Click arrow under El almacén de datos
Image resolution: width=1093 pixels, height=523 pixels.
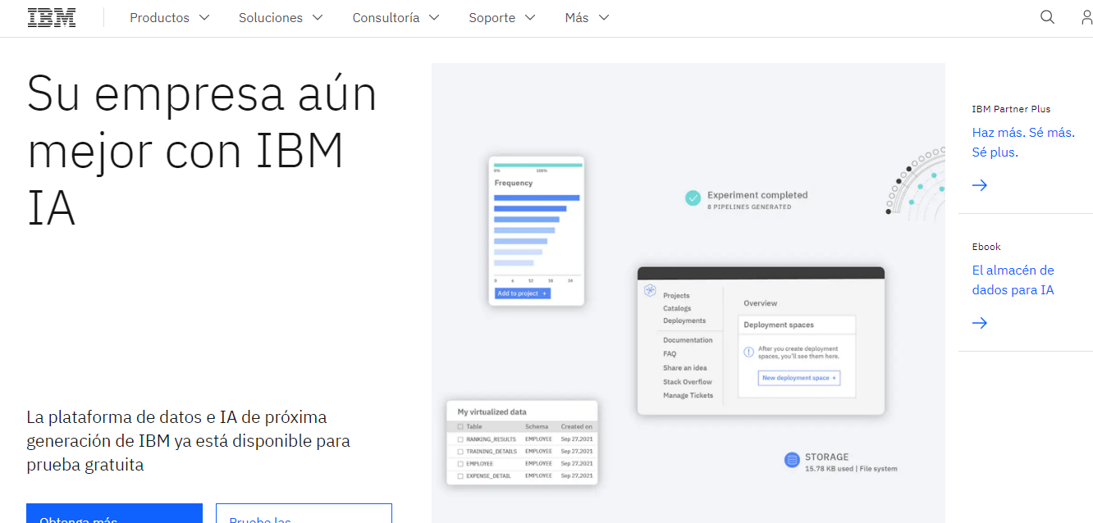(980, 323)
